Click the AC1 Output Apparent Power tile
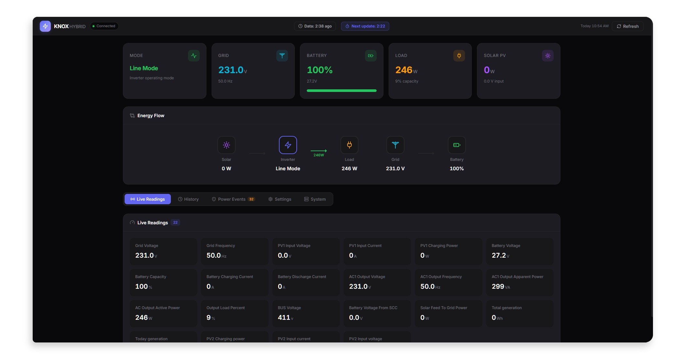Screen dimensions: 685x358 [x=520, y=283]
